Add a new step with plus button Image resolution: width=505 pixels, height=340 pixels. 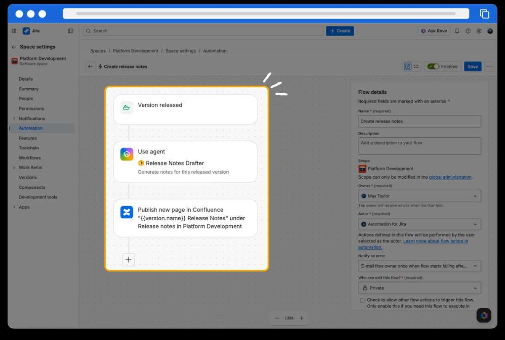click(x=128, y=260)
